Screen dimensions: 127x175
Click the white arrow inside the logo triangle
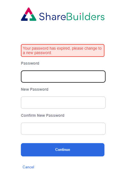click(29, 17)
